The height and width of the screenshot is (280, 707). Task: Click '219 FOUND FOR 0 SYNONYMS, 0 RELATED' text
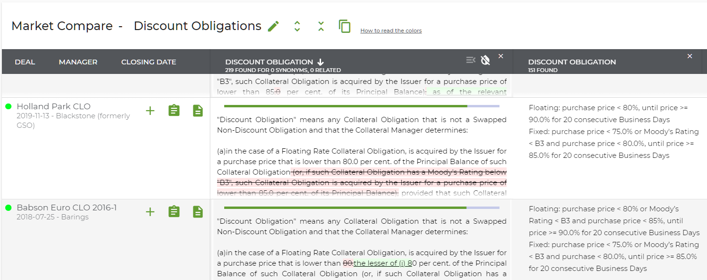point(283,70)
